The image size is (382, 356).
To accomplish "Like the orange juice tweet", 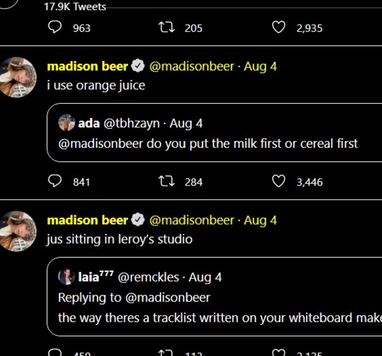I will click(x=278, y=182).
